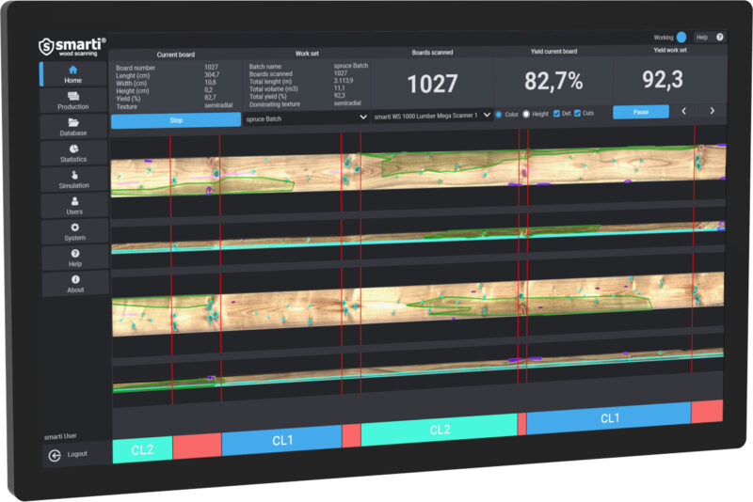753x502 pixels.
Task: Expand the spruce Batch dropdown
Action: click(307, 118)
